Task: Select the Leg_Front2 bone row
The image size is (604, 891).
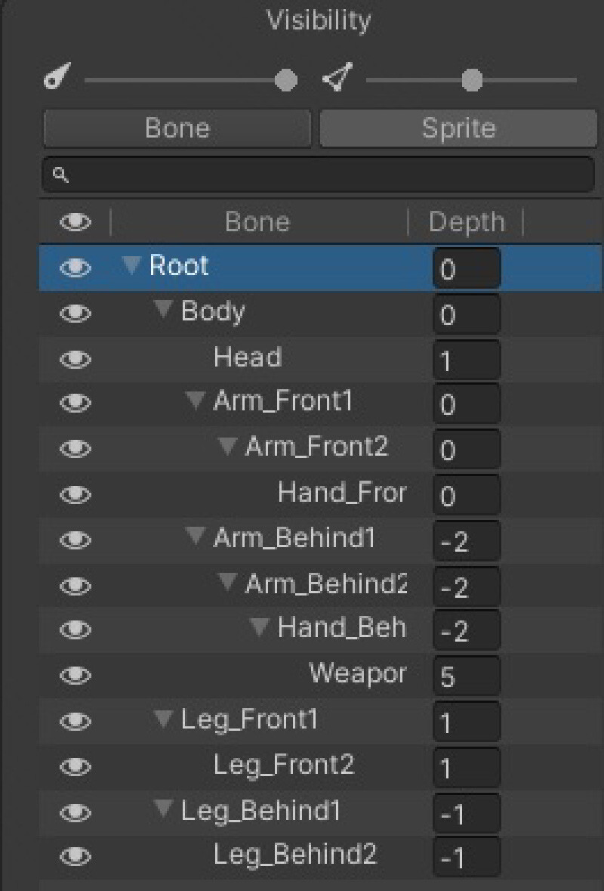Action: pyautogui.click(x=283, y=766)
